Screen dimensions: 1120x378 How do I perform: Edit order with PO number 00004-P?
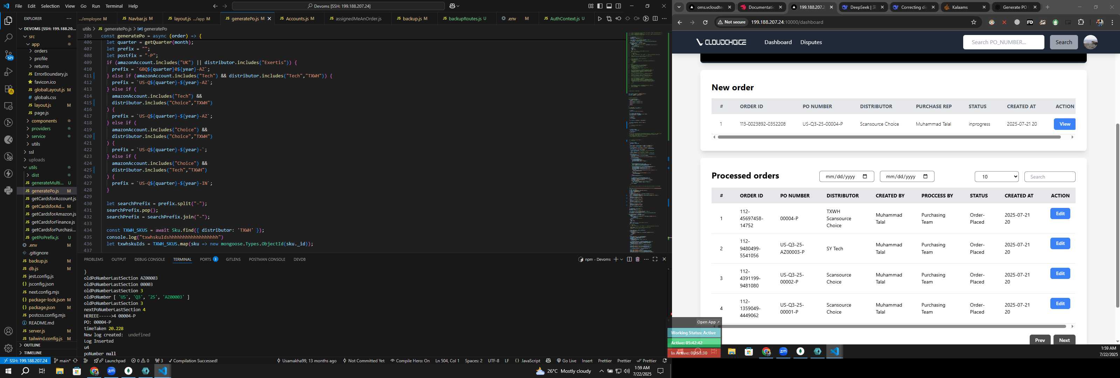[1060, 213]
